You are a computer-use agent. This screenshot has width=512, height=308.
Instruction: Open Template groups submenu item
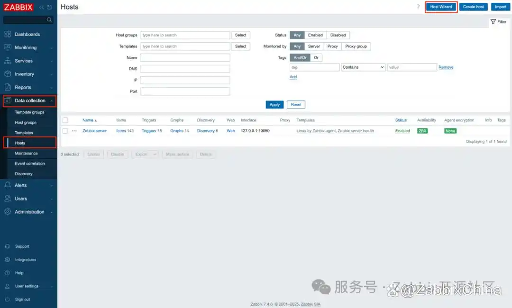[x=29, y=112]
